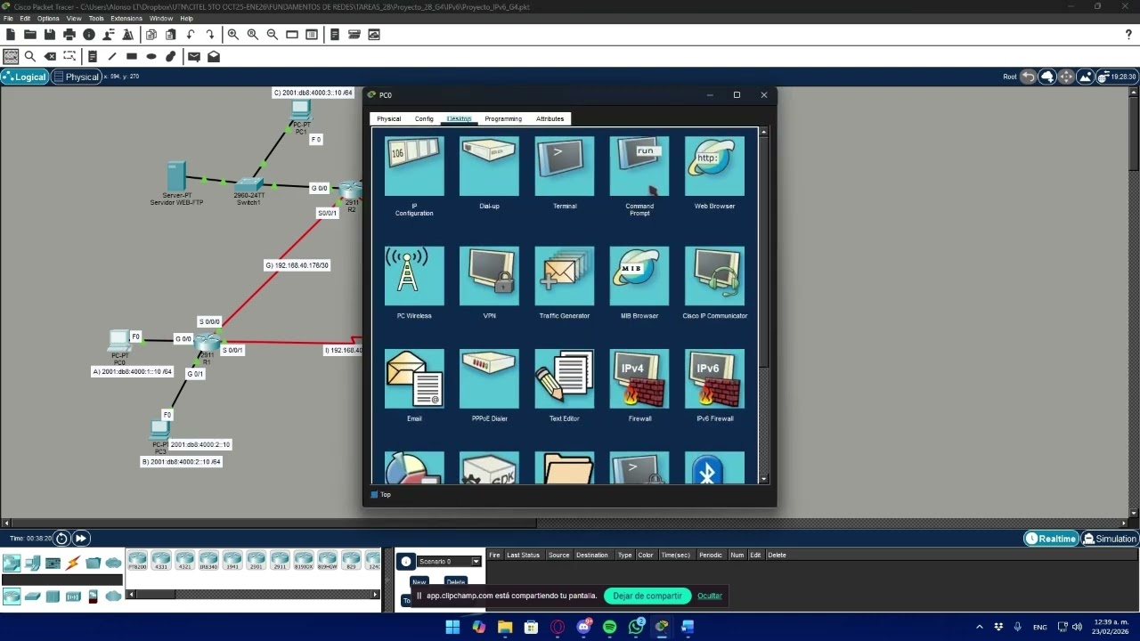Click Add Simple PDU envelope icon
Image resolution: width=1140 pixels, height=641 pixels.
click(x=194, y=56)
